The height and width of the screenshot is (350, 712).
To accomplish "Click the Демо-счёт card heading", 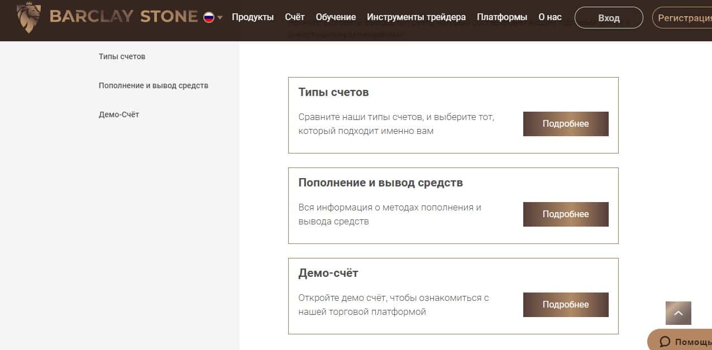I will (328, 273).
